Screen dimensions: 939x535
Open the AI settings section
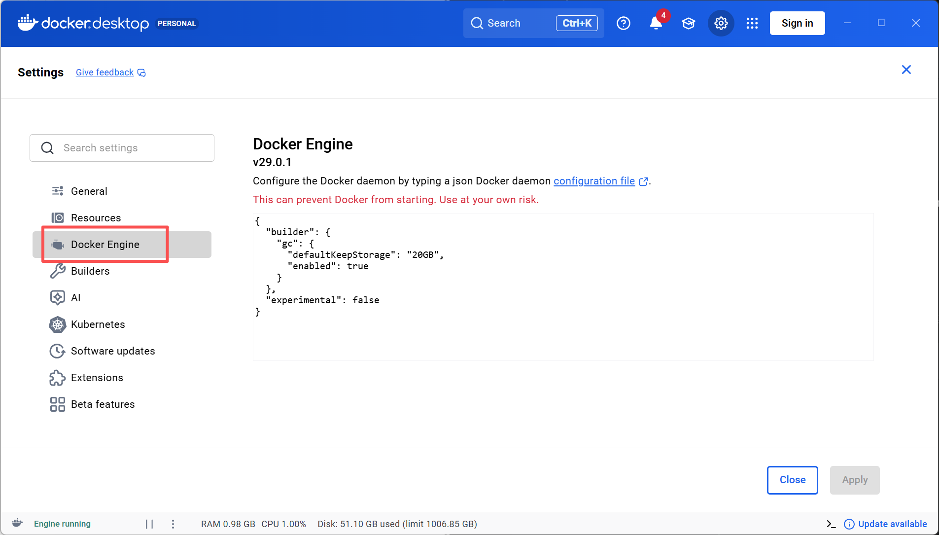[x=122, y=297]
